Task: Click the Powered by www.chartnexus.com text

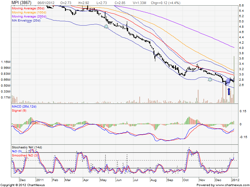Action: pos(222,185)
